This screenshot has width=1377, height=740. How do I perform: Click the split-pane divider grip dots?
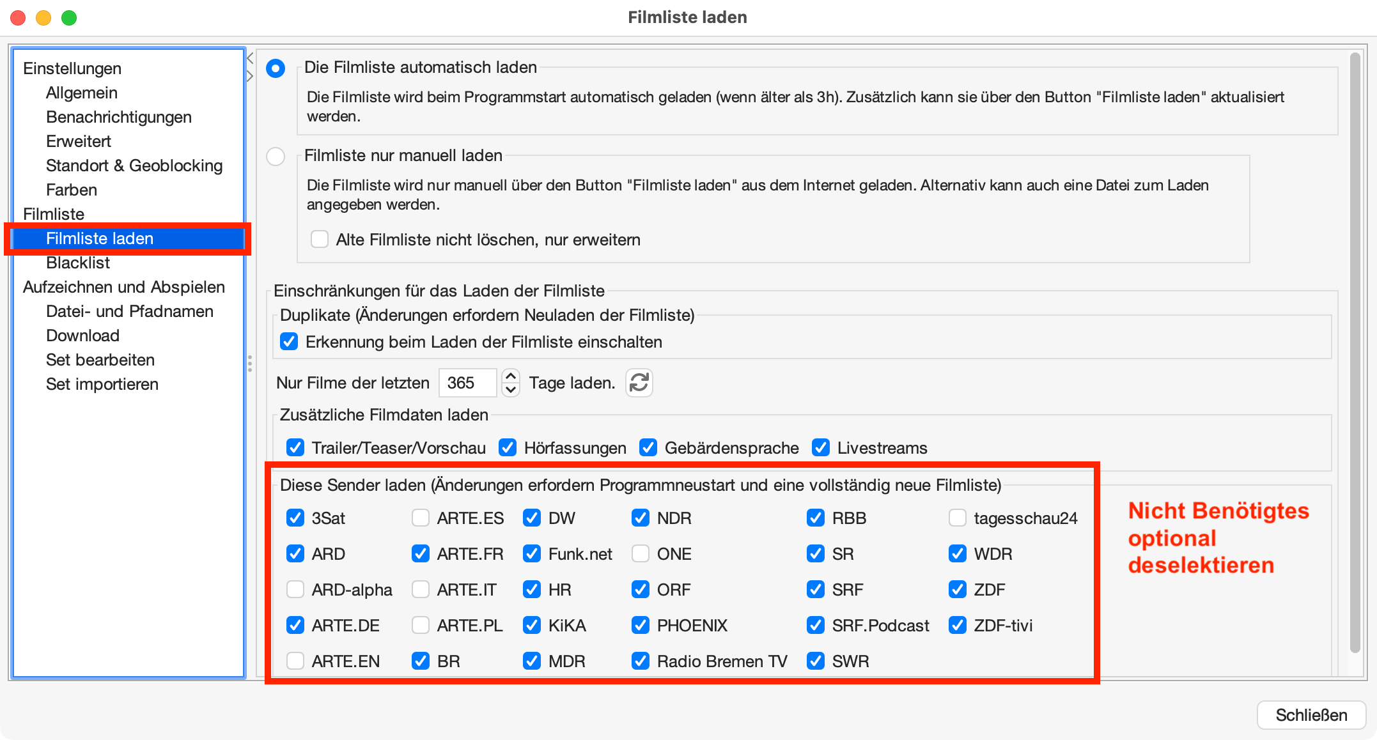point(250,364)
